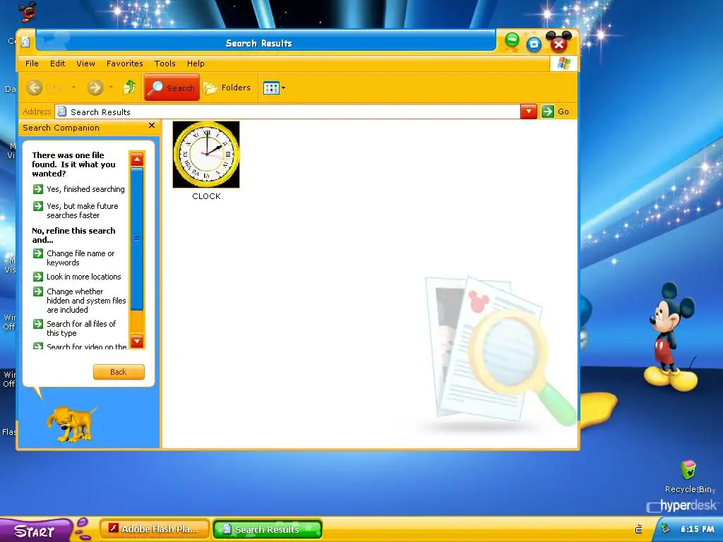Choose Change whether hidden and system files included

[85, 301]
